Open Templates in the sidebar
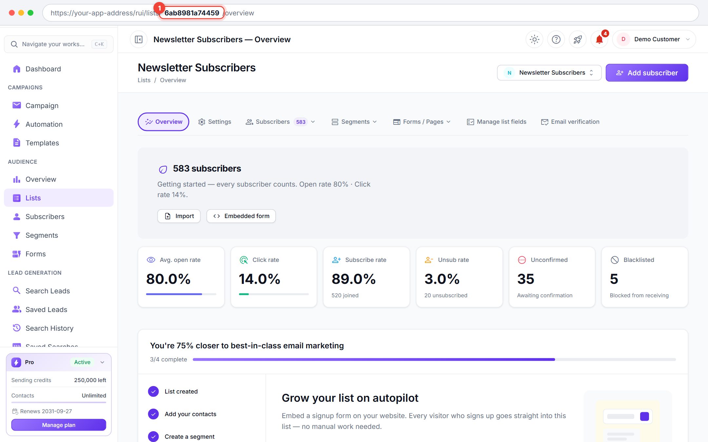The width and height of the screenshot is (708, 442). [59, 143]
